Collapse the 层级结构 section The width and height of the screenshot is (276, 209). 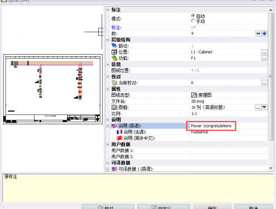click(108, 40)
